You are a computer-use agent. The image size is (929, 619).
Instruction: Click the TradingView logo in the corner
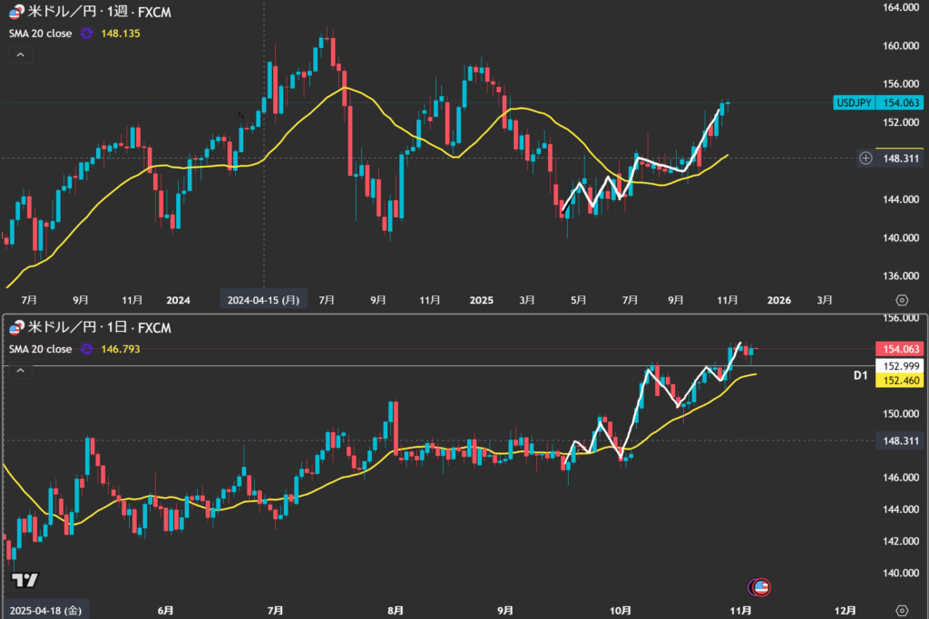(24, 581)
